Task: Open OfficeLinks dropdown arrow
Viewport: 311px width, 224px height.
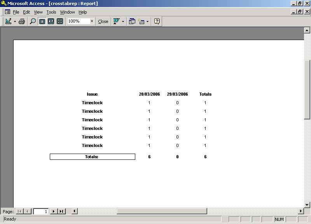Action: [x=123, y=21]
